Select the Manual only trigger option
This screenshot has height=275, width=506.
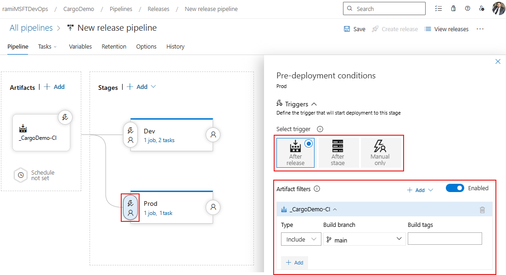point(380,153)
